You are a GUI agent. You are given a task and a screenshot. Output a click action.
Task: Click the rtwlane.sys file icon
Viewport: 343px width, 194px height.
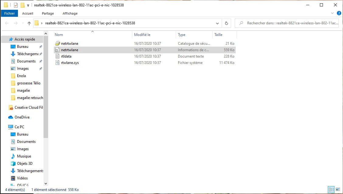point(57,63)
